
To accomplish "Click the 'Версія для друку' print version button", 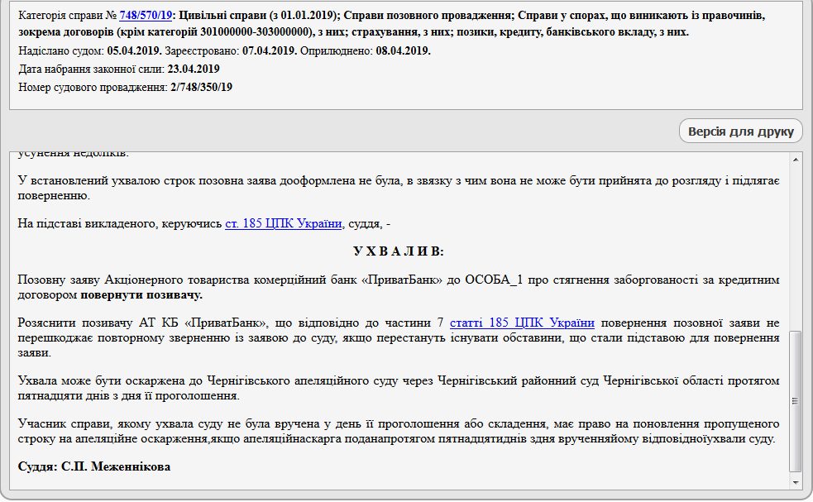I will (x=740, y=131).
